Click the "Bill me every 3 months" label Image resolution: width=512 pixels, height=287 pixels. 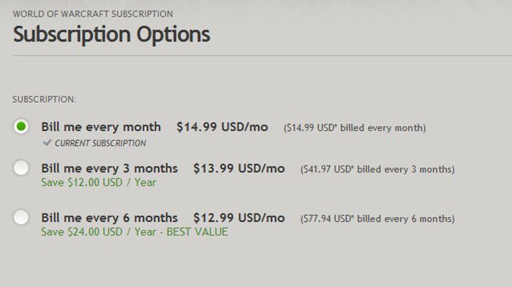pos(109,169)
